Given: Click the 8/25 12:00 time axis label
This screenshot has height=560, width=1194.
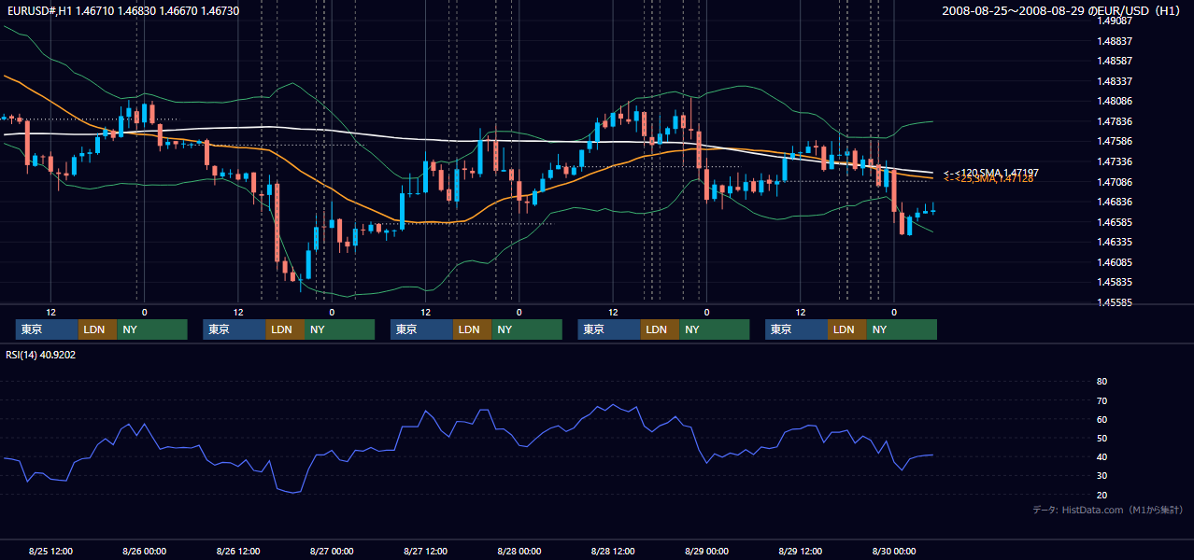Looking at the screenshot, I should pos(51,552).
